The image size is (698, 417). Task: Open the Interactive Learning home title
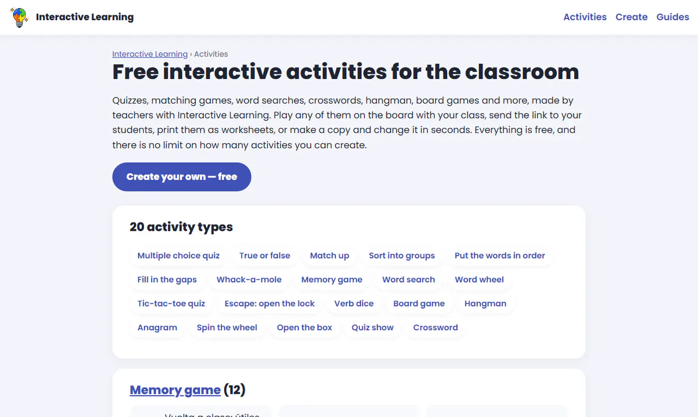coord(85,17)
